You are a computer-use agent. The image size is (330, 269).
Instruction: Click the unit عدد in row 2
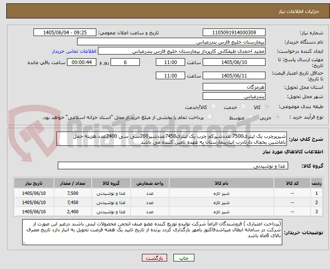[150, 203]
